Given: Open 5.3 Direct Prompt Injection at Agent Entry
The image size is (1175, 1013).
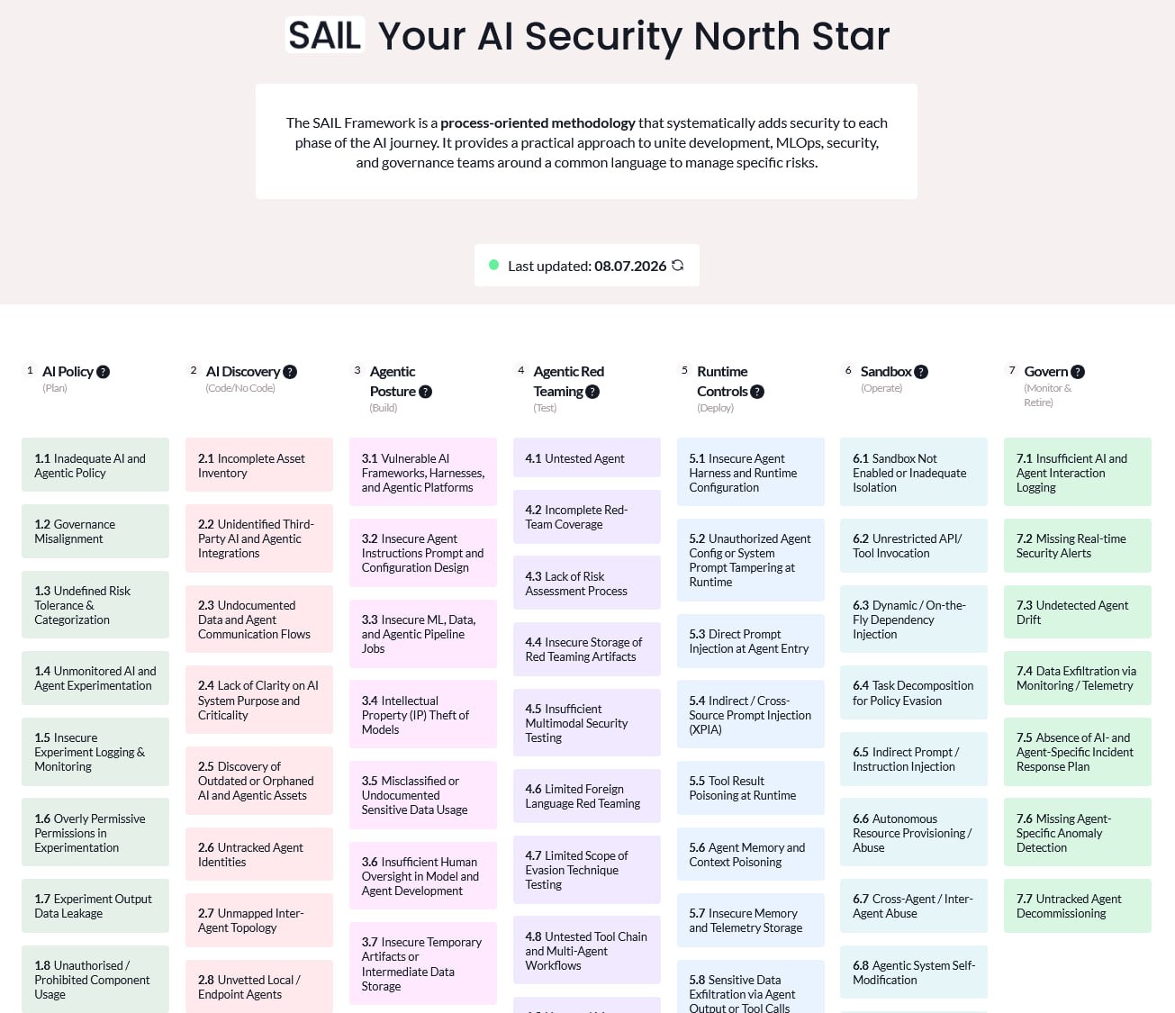Looking at the screenshot, I should pos(751,641).
